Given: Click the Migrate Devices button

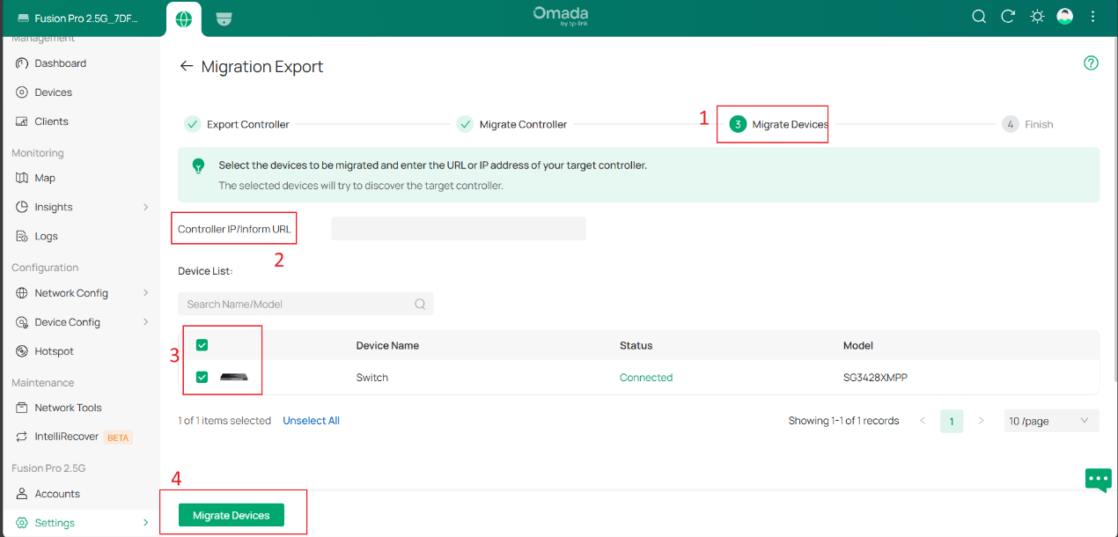Looking at the screenshot, I should 232,515.
